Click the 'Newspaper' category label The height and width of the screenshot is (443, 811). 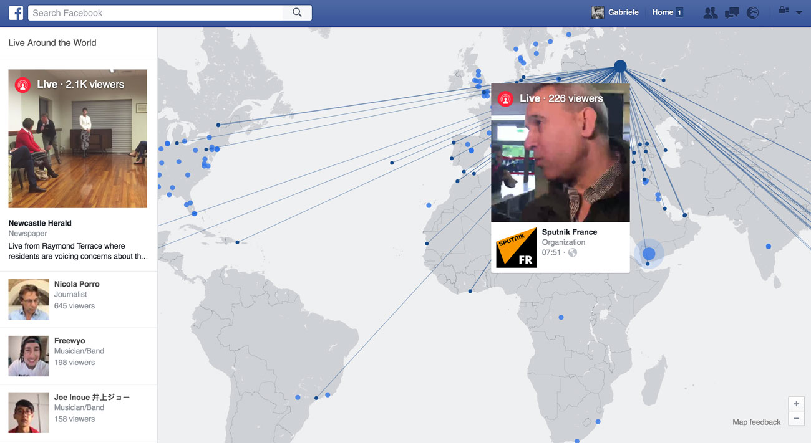click(27, 234)
